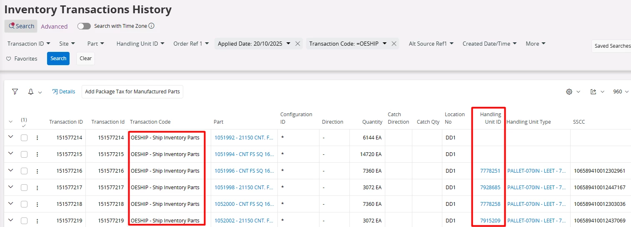Remove the Applied Date filter chip
Screen dimensions: 631x227
[x=298, y=44]
